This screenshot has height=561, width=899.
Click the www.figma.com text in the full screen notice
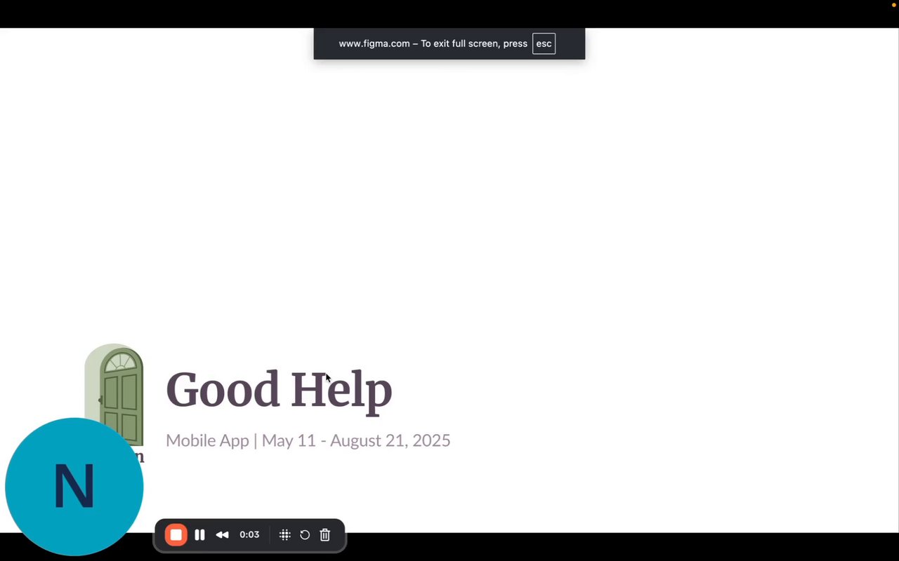coord(374,43)
